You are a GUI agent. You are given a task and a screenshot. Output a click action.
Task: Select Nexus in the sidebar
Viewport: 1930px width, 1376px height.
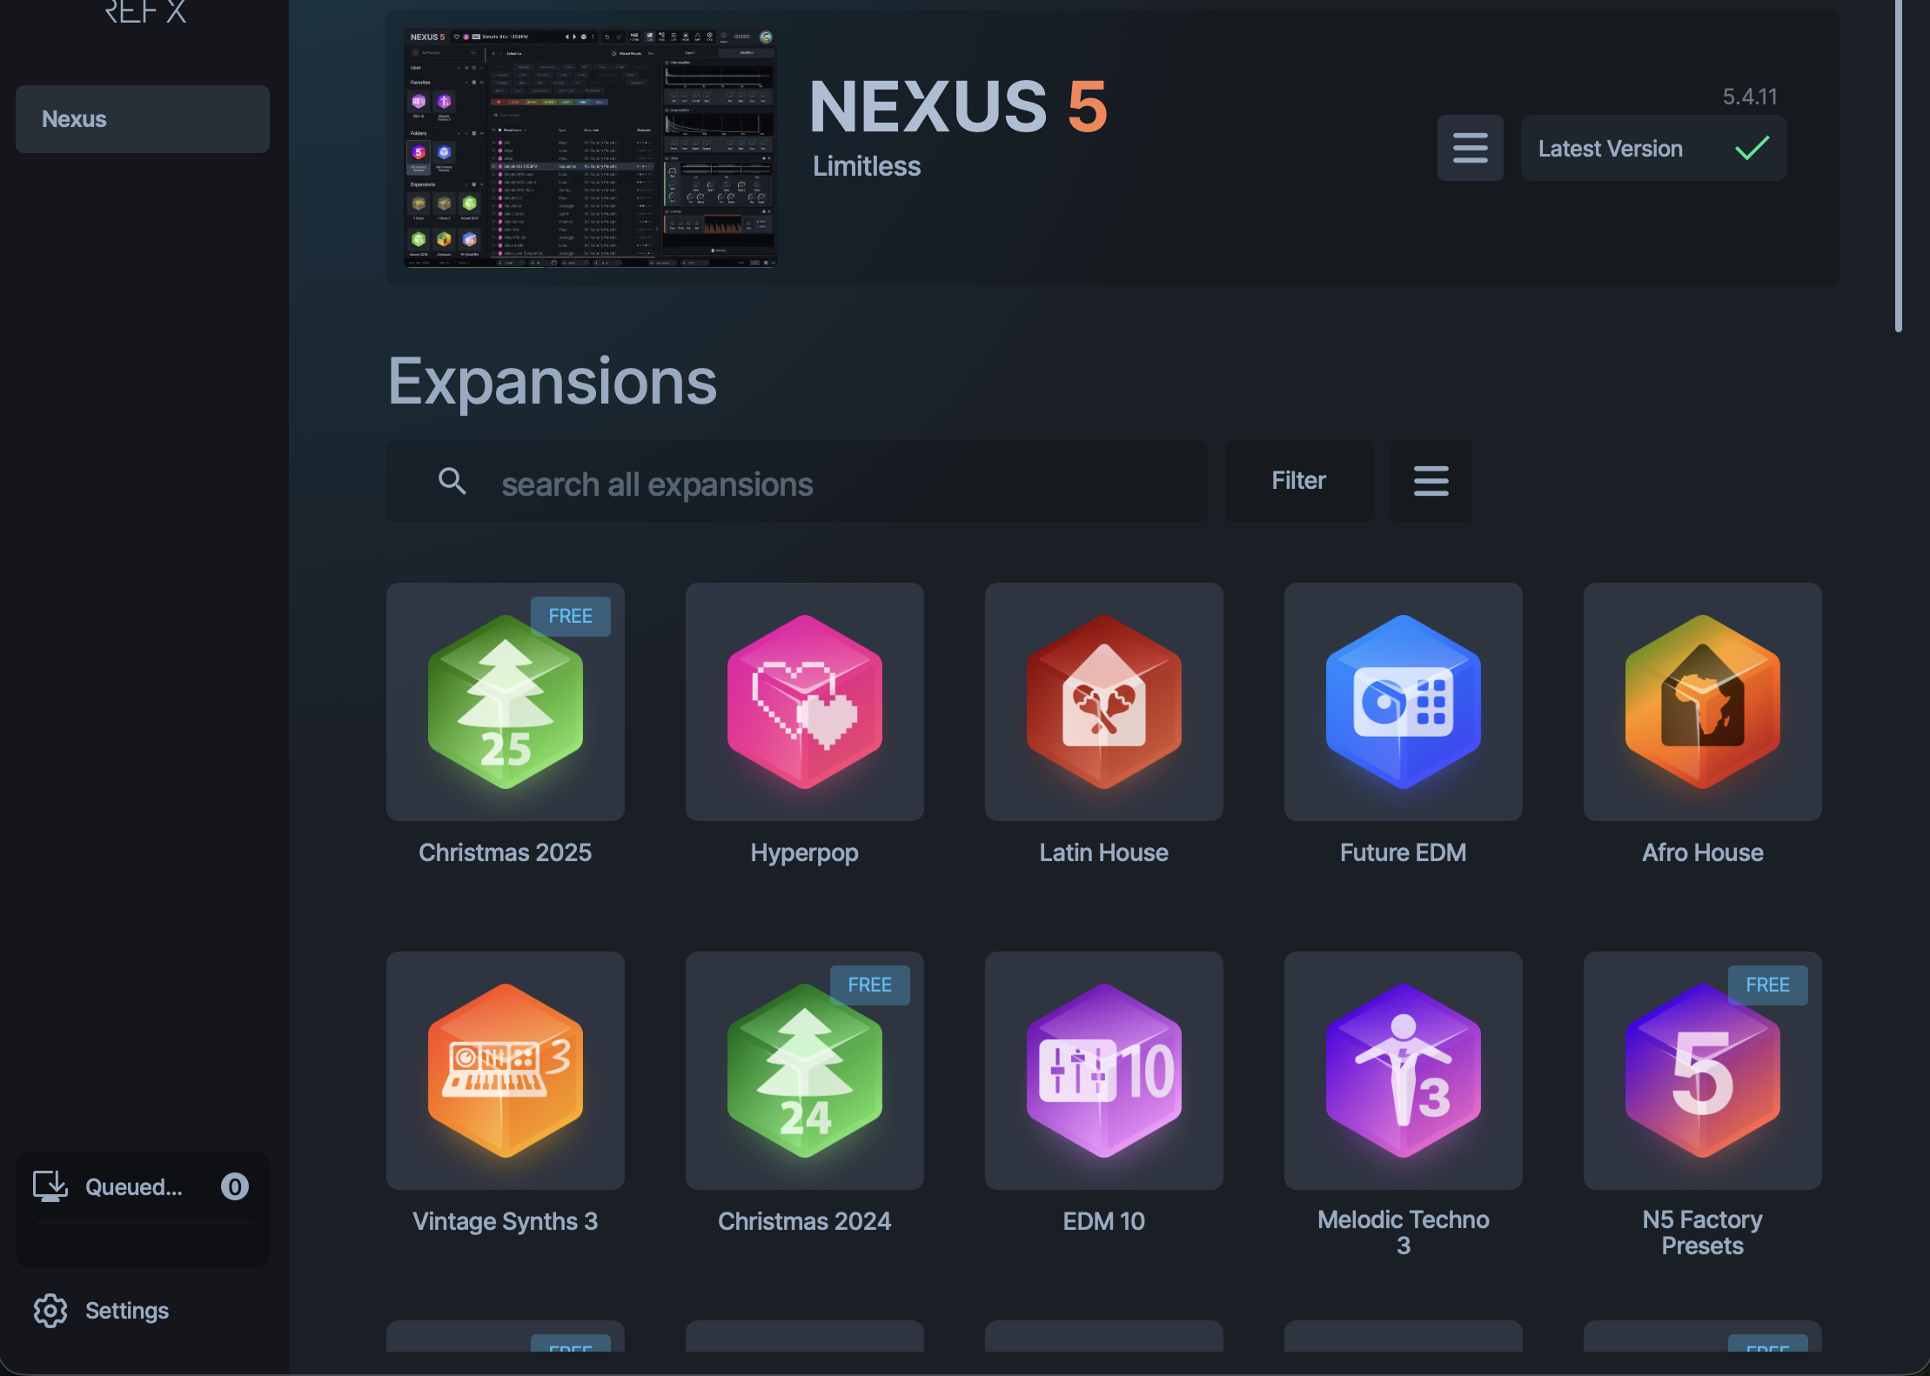tap(142, 118)
